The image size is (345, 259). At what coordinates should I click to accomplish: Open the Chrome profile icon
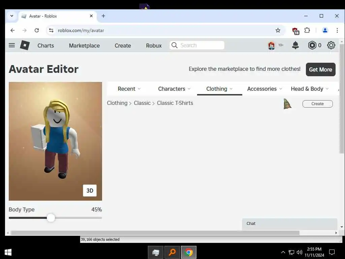click(325, 30)
